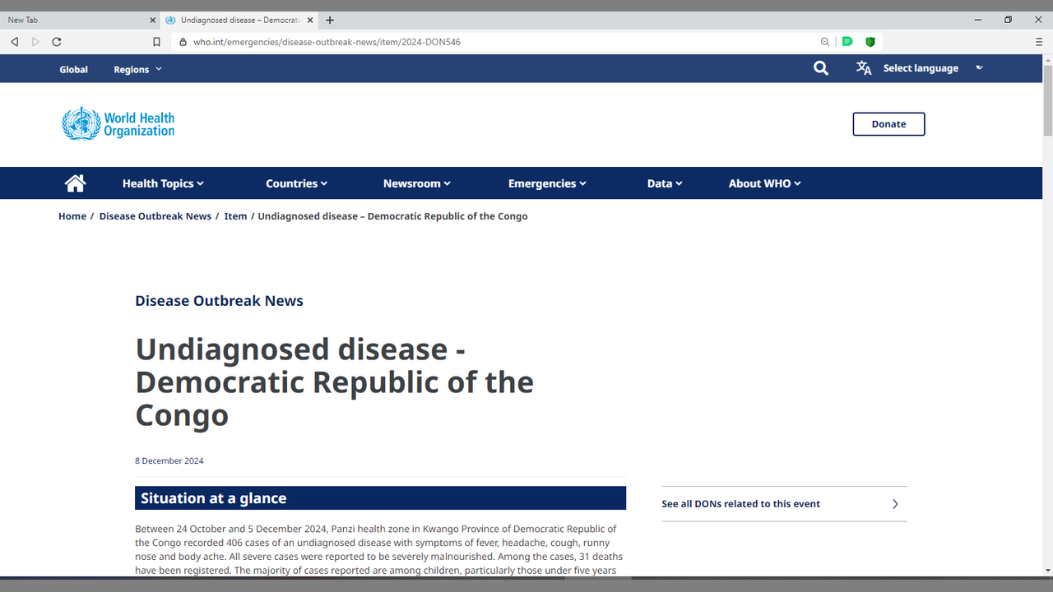This screenshot has width=1053, height=592.
Task: Open the Select language dropdown
Action: click(x=921, y=68)
